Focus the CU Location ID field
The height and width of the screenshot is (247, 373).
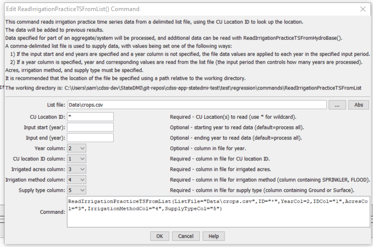pos(90,117)
